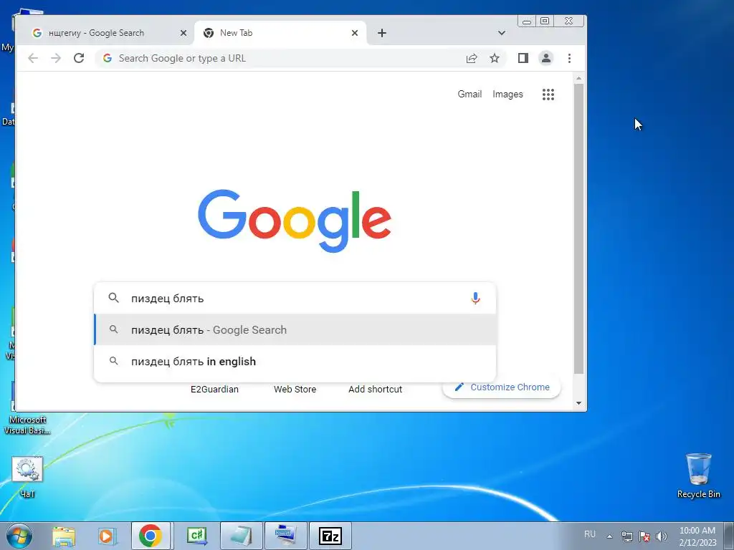Open Windows Explorer from the taskbar
The width and height of the screenshot is (734, 550).
64,536
